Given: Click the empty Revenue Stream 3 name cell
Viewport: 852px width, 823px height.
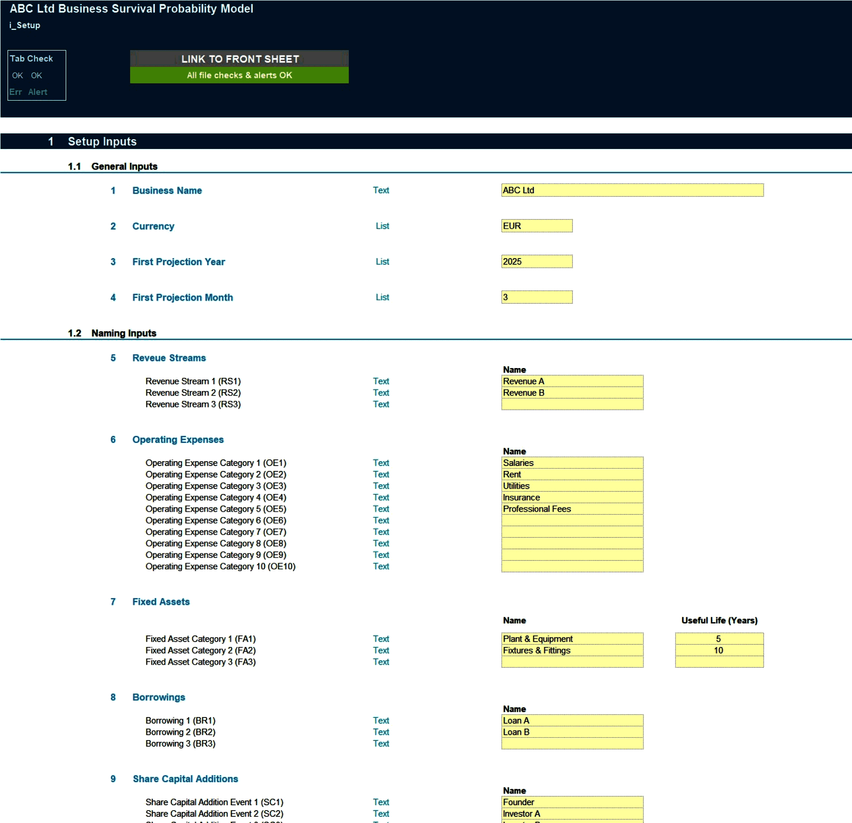Looking at the screenshot, I should tap(572, 404).
